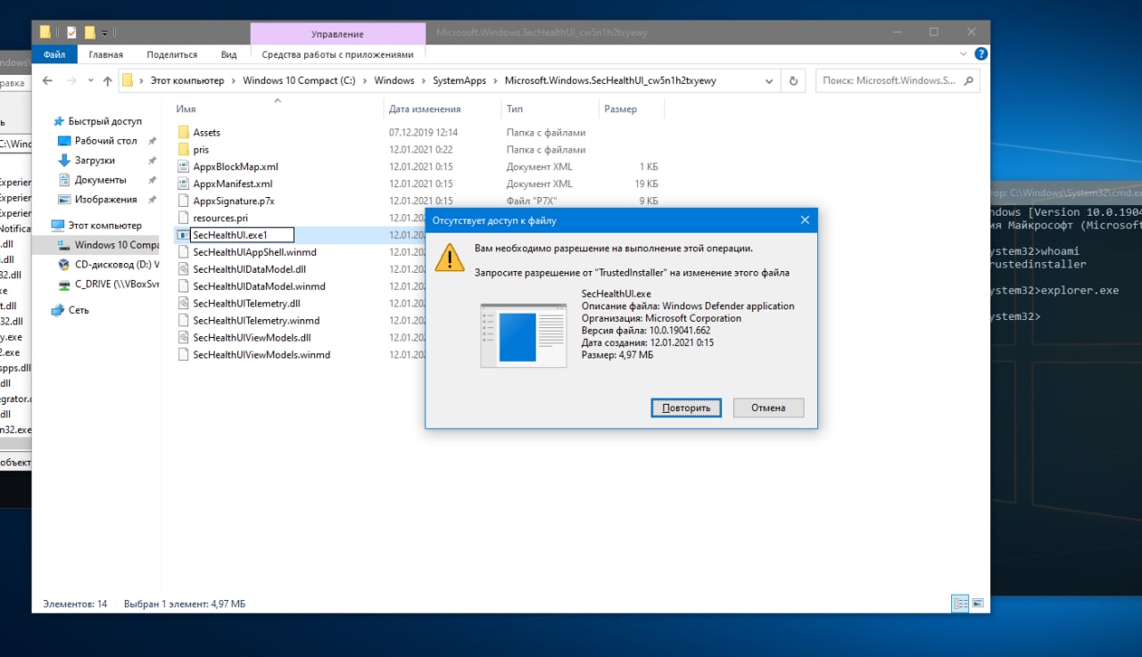Click the New folder quick access icon
Viewport: 1142px width, 657px height.
[89, 32]
